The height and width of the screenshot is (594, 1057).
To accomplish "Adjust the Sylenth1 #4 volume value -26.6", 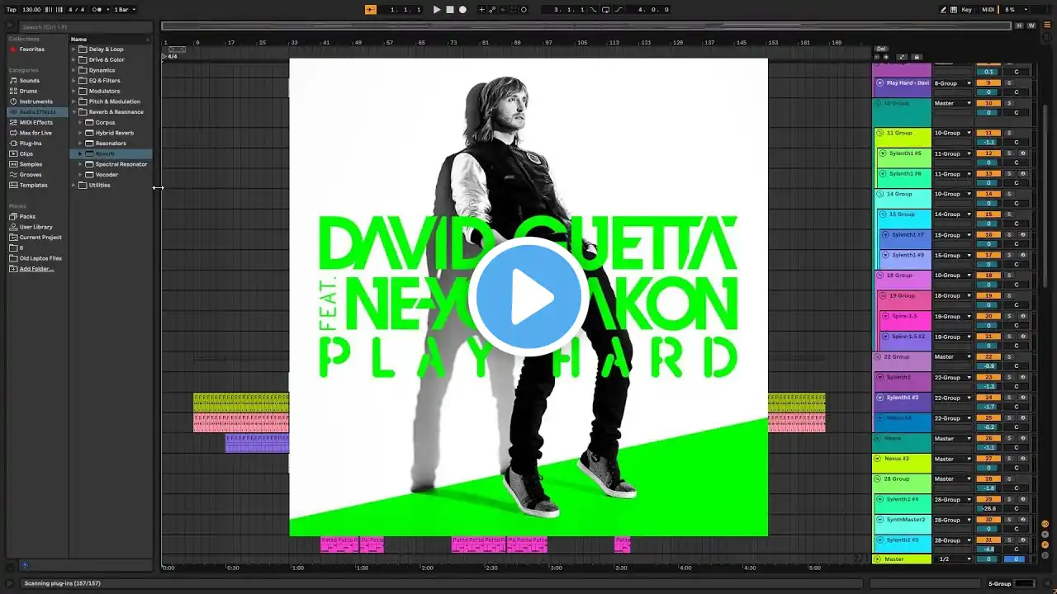I will point(988,509).
